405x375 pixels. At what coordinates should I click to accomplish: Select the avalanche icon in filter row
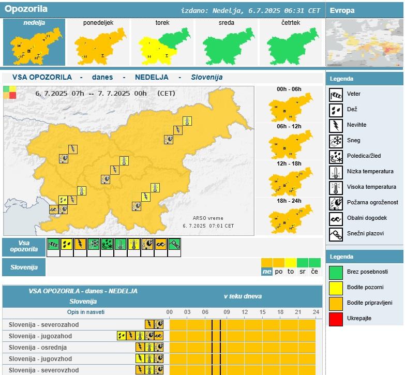click(174, 245)
